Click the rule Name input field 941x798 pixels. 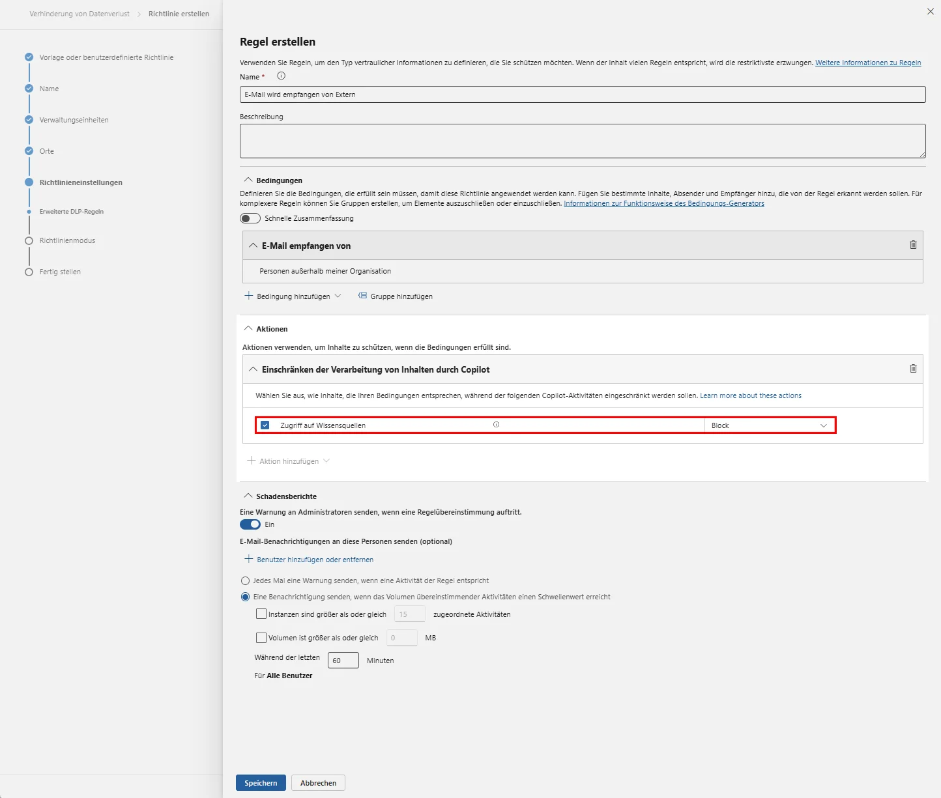[583, 94]
